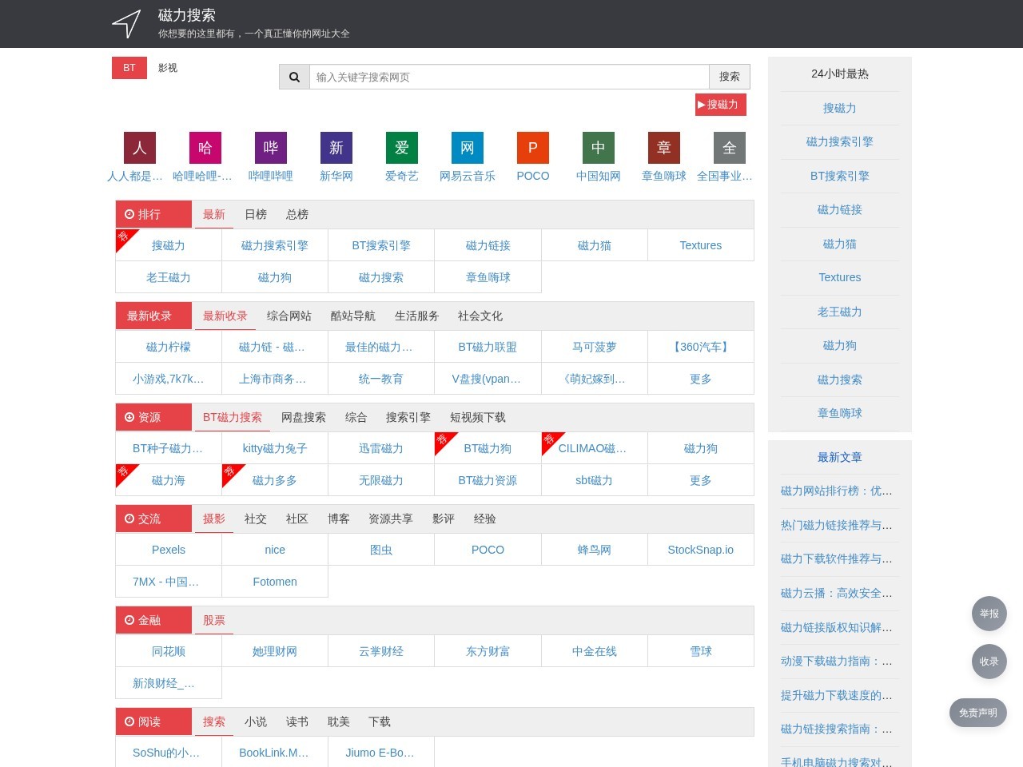The width and height of the screenshot is (1023, 767).
Task: Open the 磁力网站排行榜 article
Action: pos(837,491)
